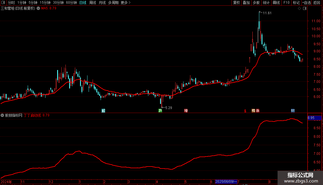Click the red $ dividend marker
The width and height of the screenshot is (323, 185).
click(x=245, y=111)
